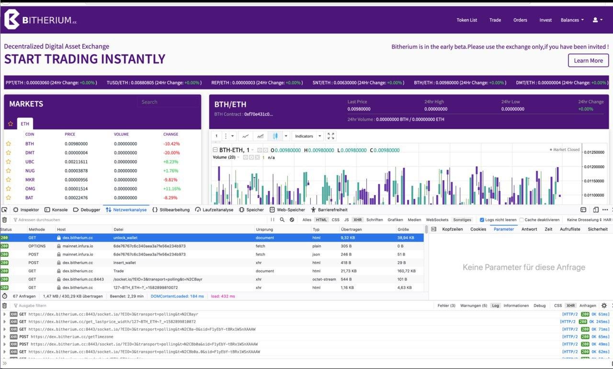613x369 pixels.
Task: Star the BTH coin row
Action: pyautogui.click(x=8, y=143)
